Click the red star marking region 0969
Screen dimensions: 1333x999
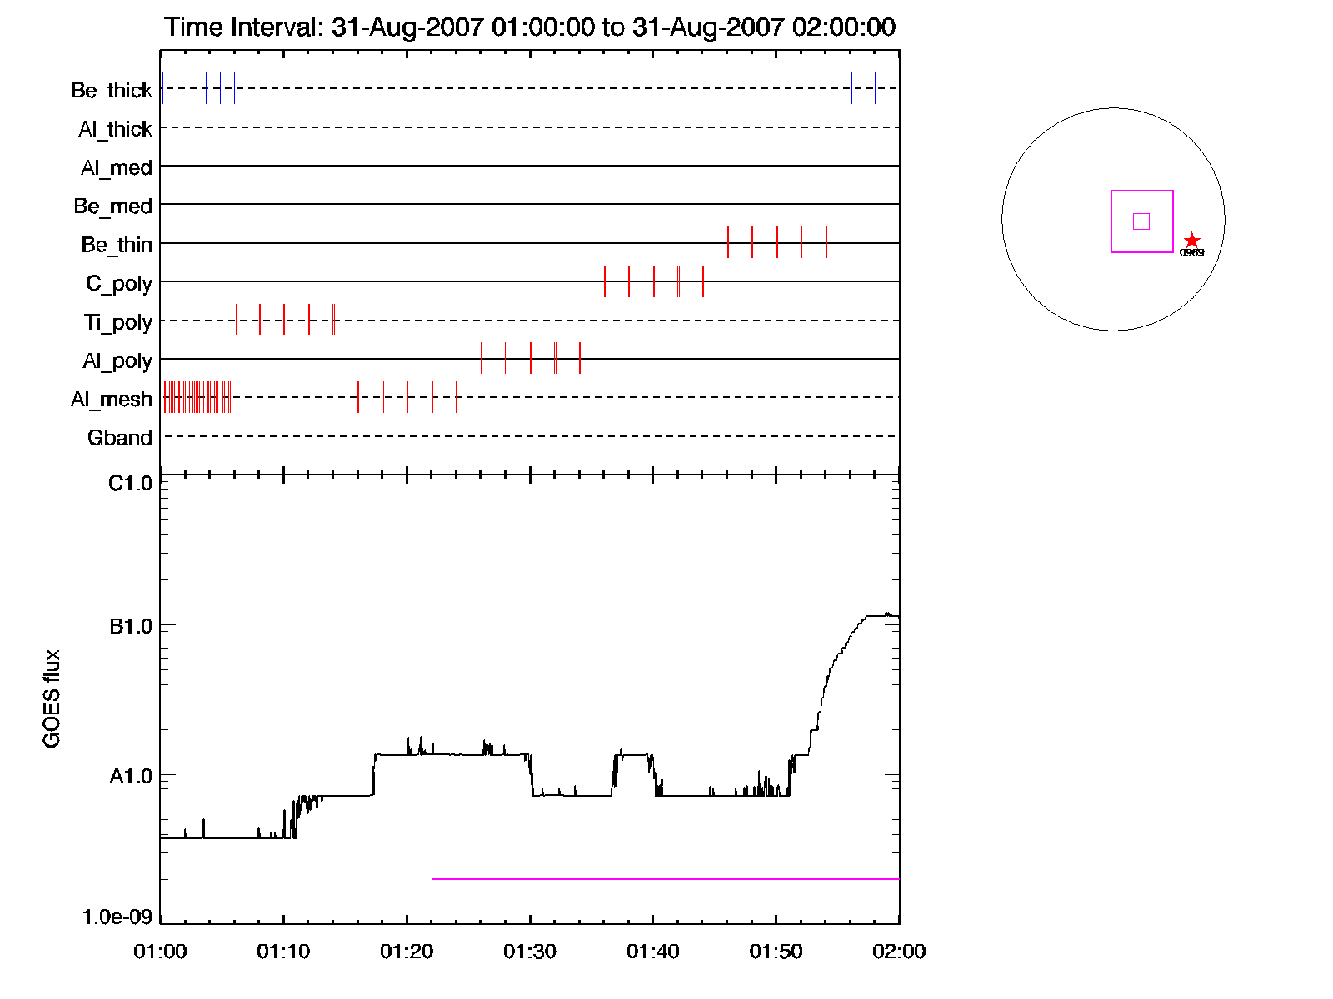click(x=1192, y=241)
